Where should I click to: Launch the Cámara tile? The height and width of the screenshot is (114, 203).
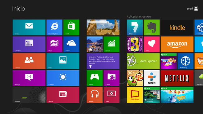pos(112,78)
